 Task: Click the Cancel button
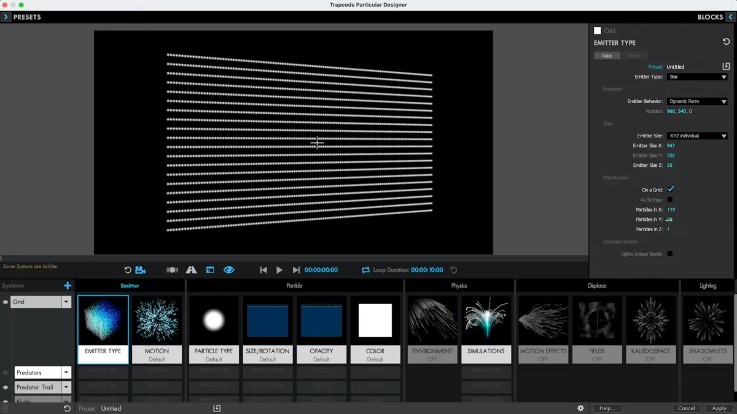(687, 408)
